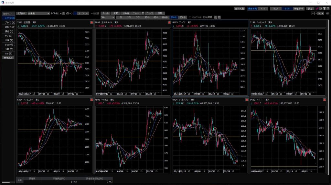Click the T font icon at top right

[x=324, y=9]
